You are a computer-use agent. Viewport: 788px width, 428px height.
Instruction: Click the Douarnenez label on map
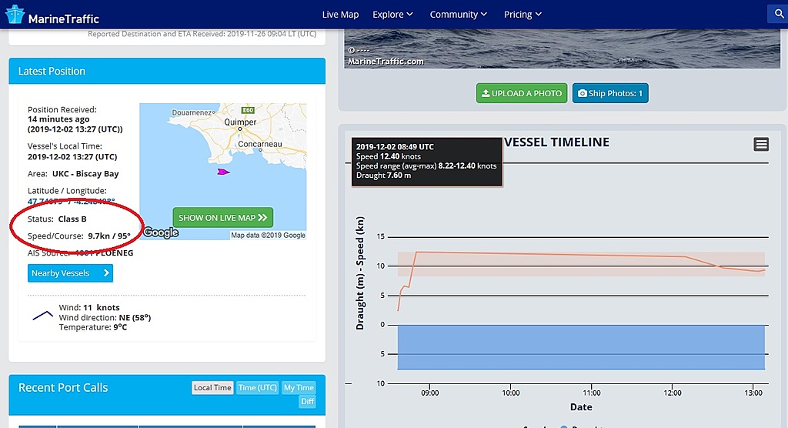tap(193, 112)
